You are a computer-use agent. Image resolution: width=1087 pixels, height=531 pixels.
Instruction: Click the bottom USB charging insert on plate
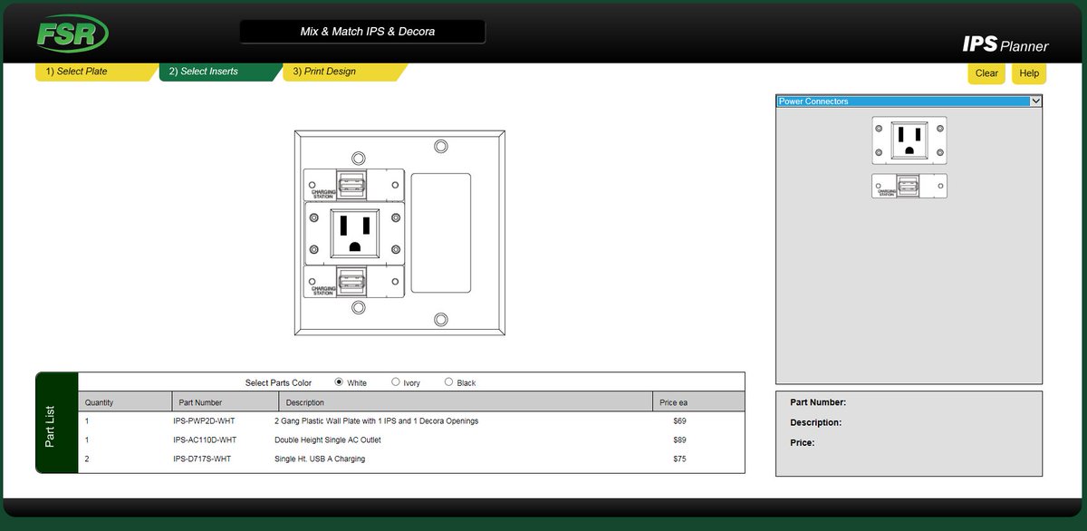point(352,282)
